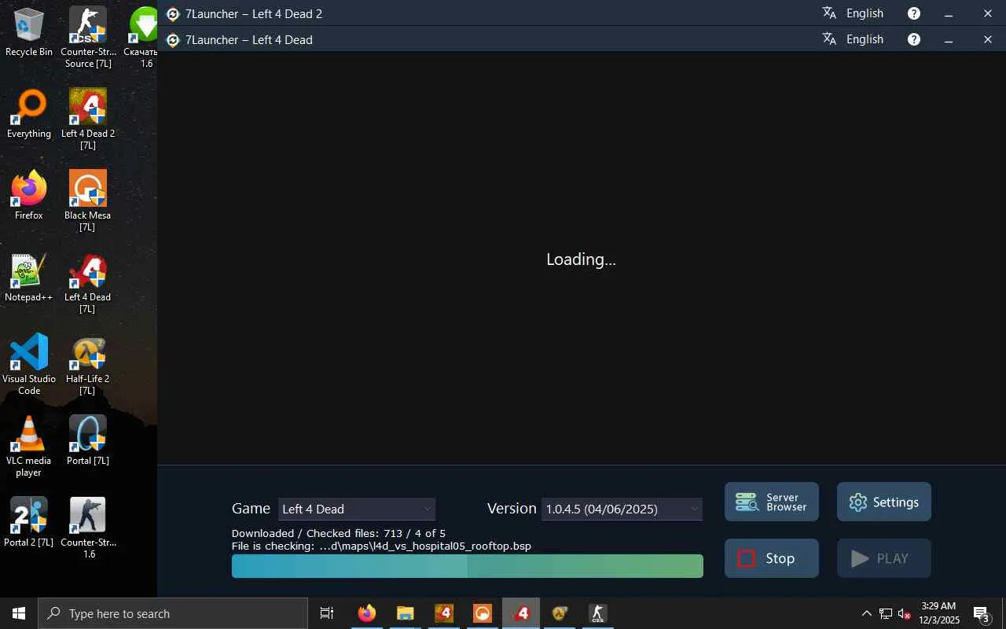Click the Version label

coord(512,509)
